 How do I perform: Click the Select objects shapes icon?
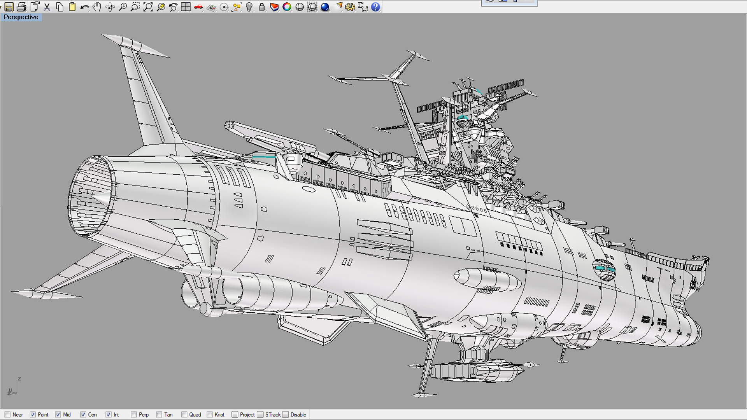(x=237, y=7)
